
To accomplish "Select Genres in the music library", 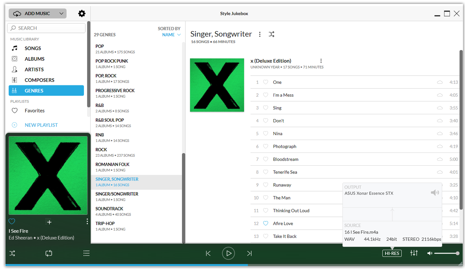I will 46,91.
